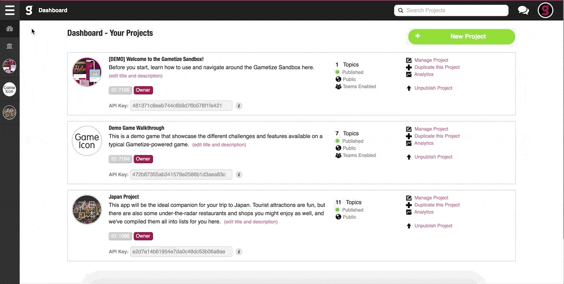Screen dimensions: 564x284
Task: Click the ID: 1066 badge
Action: tap(120, 236)
